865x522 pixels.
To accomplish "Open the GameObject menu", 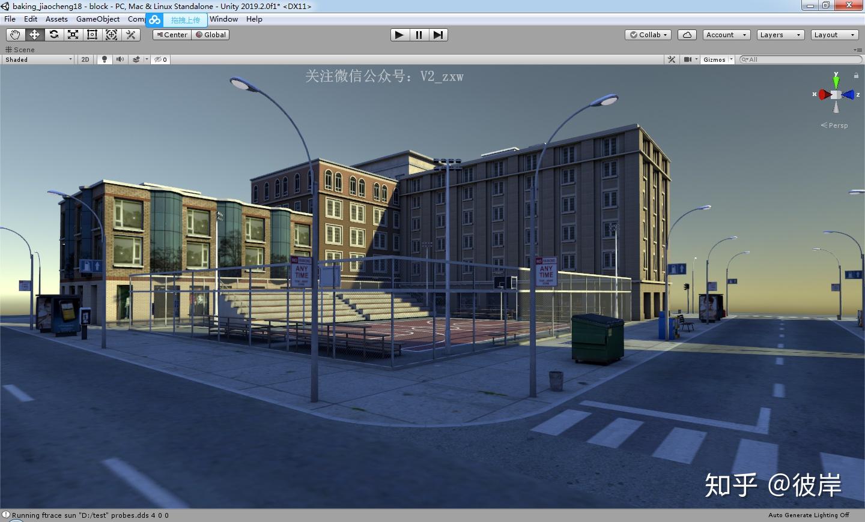I will click(98, 19).
